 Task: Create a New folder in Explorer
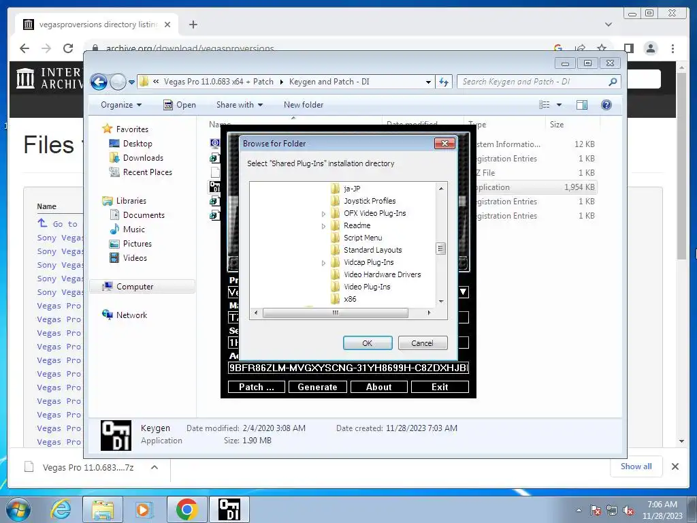[304, 105]
